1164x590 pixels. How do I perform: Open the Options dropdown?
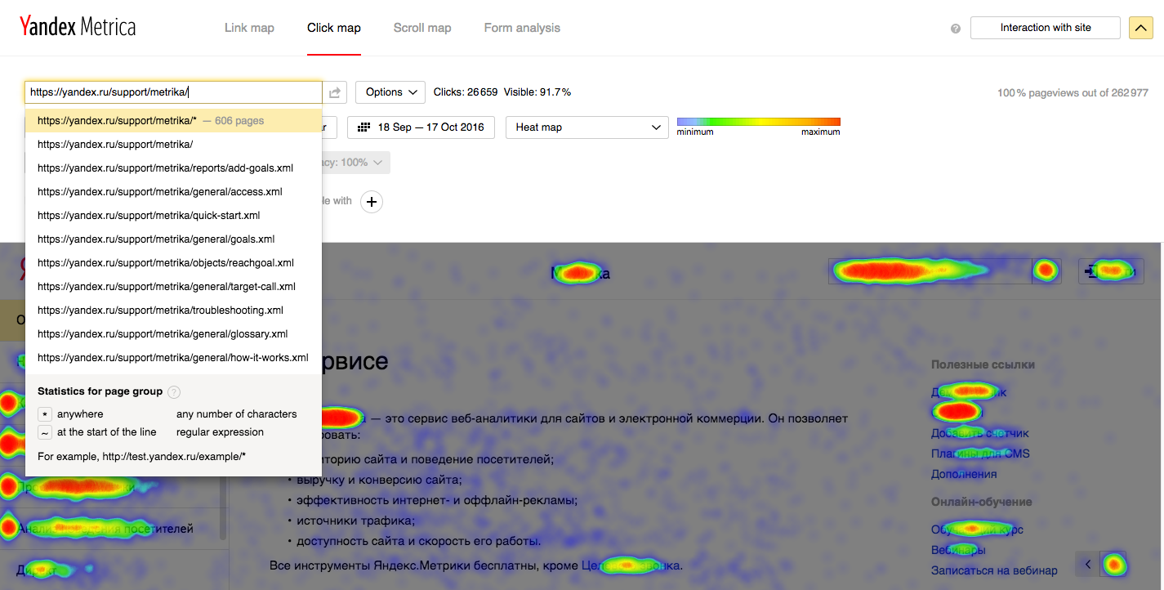coord(390,92)
